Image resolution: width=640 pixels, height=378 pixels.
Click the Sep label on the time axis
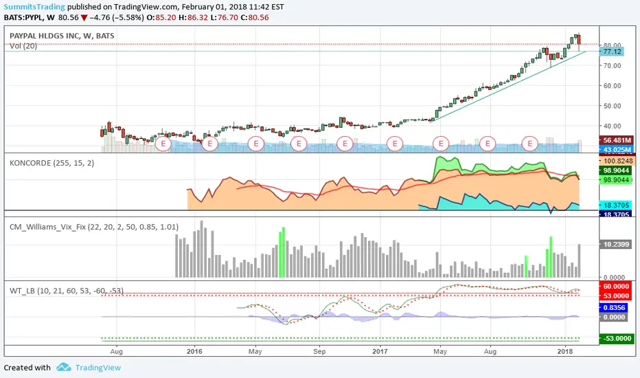pos(319,351)
